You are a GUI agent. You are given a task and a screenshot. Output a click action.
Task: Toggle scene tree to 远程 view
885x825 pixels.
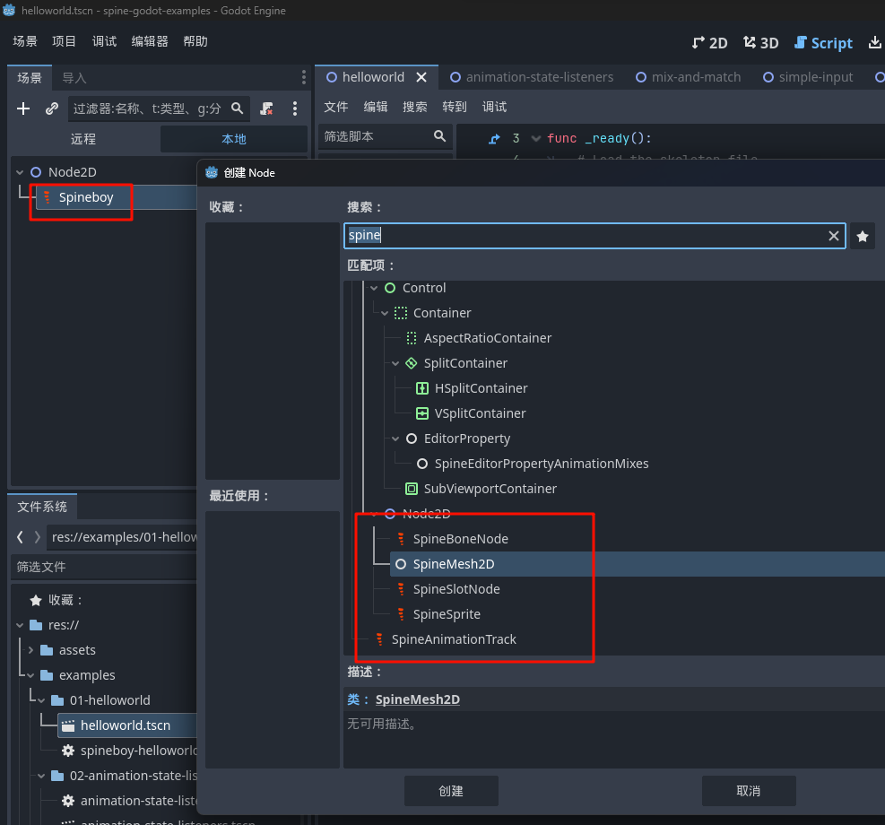coord(83,139)
